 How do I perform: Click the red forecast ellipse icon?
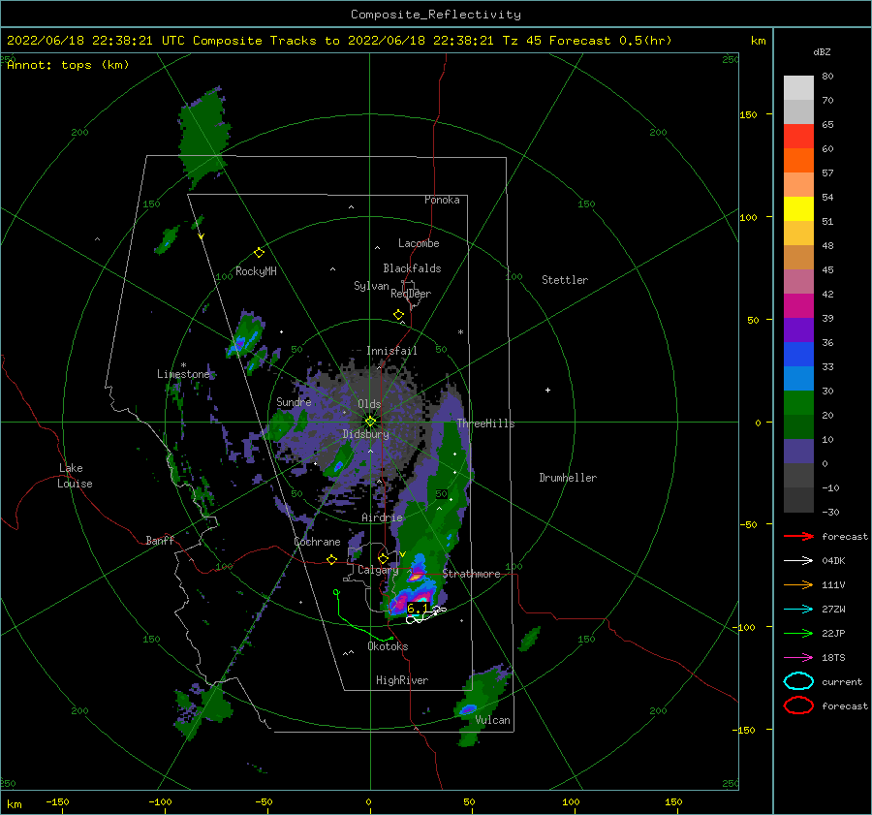(798, 705)
